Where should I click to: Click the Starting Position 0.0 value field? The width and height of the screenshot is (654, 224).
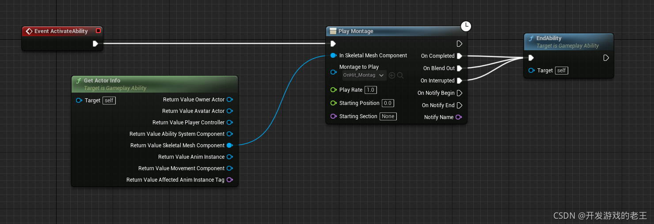point(388,103)
